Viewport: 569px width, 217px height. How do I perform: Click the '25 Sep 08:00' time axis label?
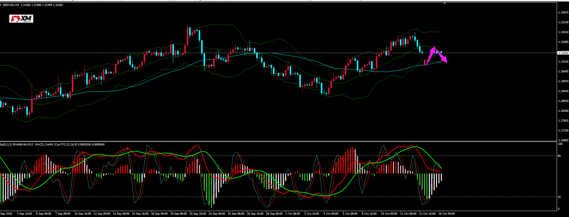tap(236, 214)
